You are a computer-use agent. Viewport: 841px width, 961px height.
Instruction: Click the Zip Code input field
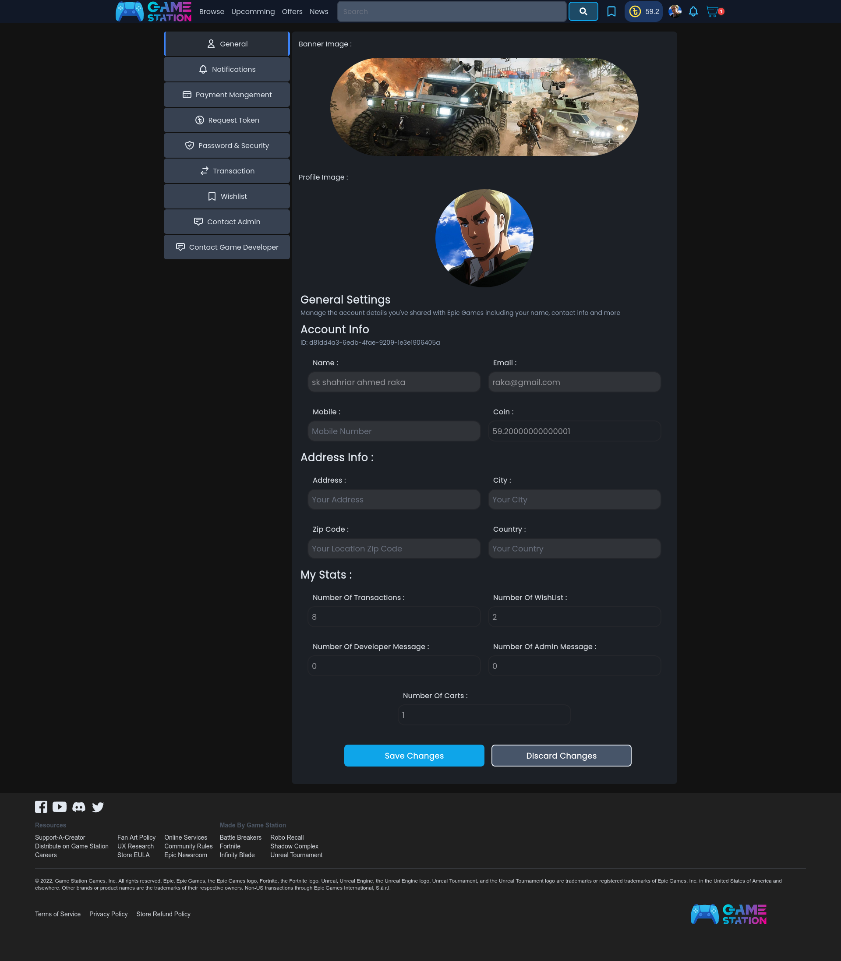[x=394, y=548]
